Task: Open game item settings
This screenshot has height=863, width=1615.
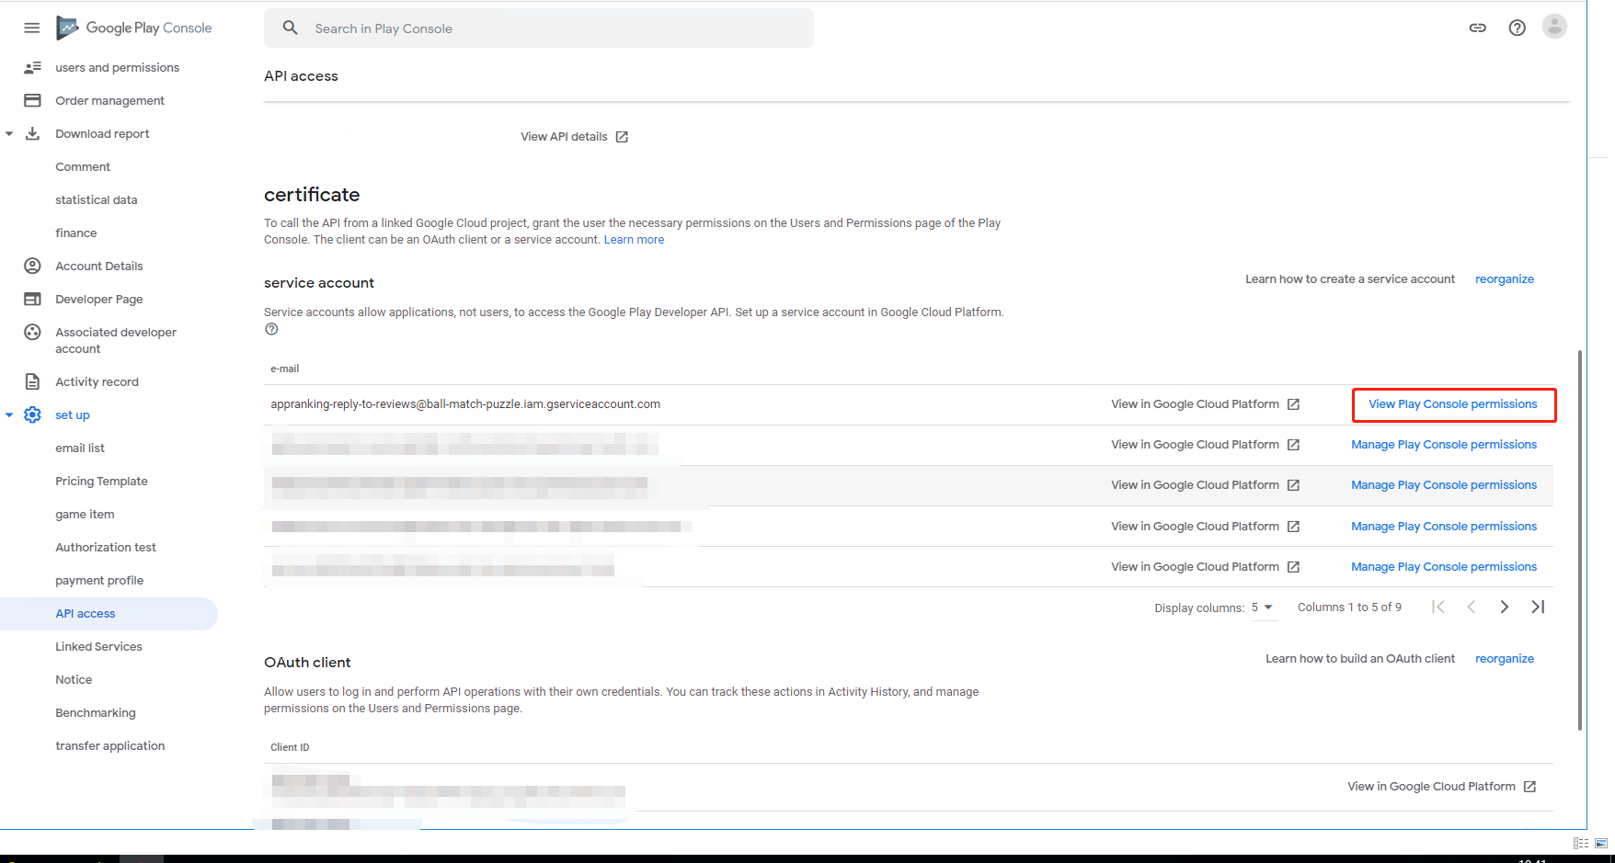Action: pyautogui.click(x=85, y=514)
